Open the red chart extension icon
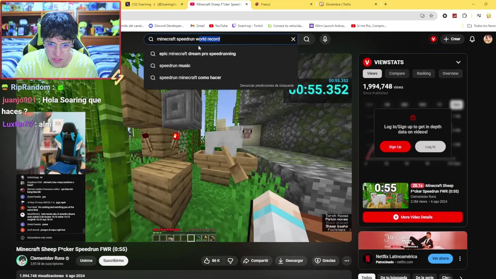Screen dimensions: 496x279 (455, 15)
